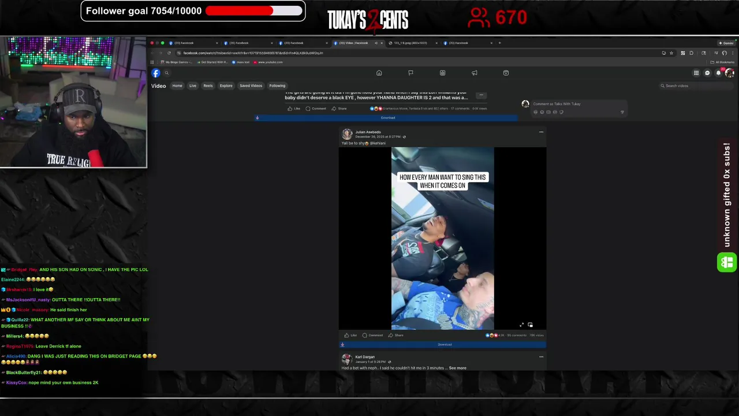Open a new browser tab with plus
Image resolution: width=739 pixels, height=416 pixels.
point(499,43)
